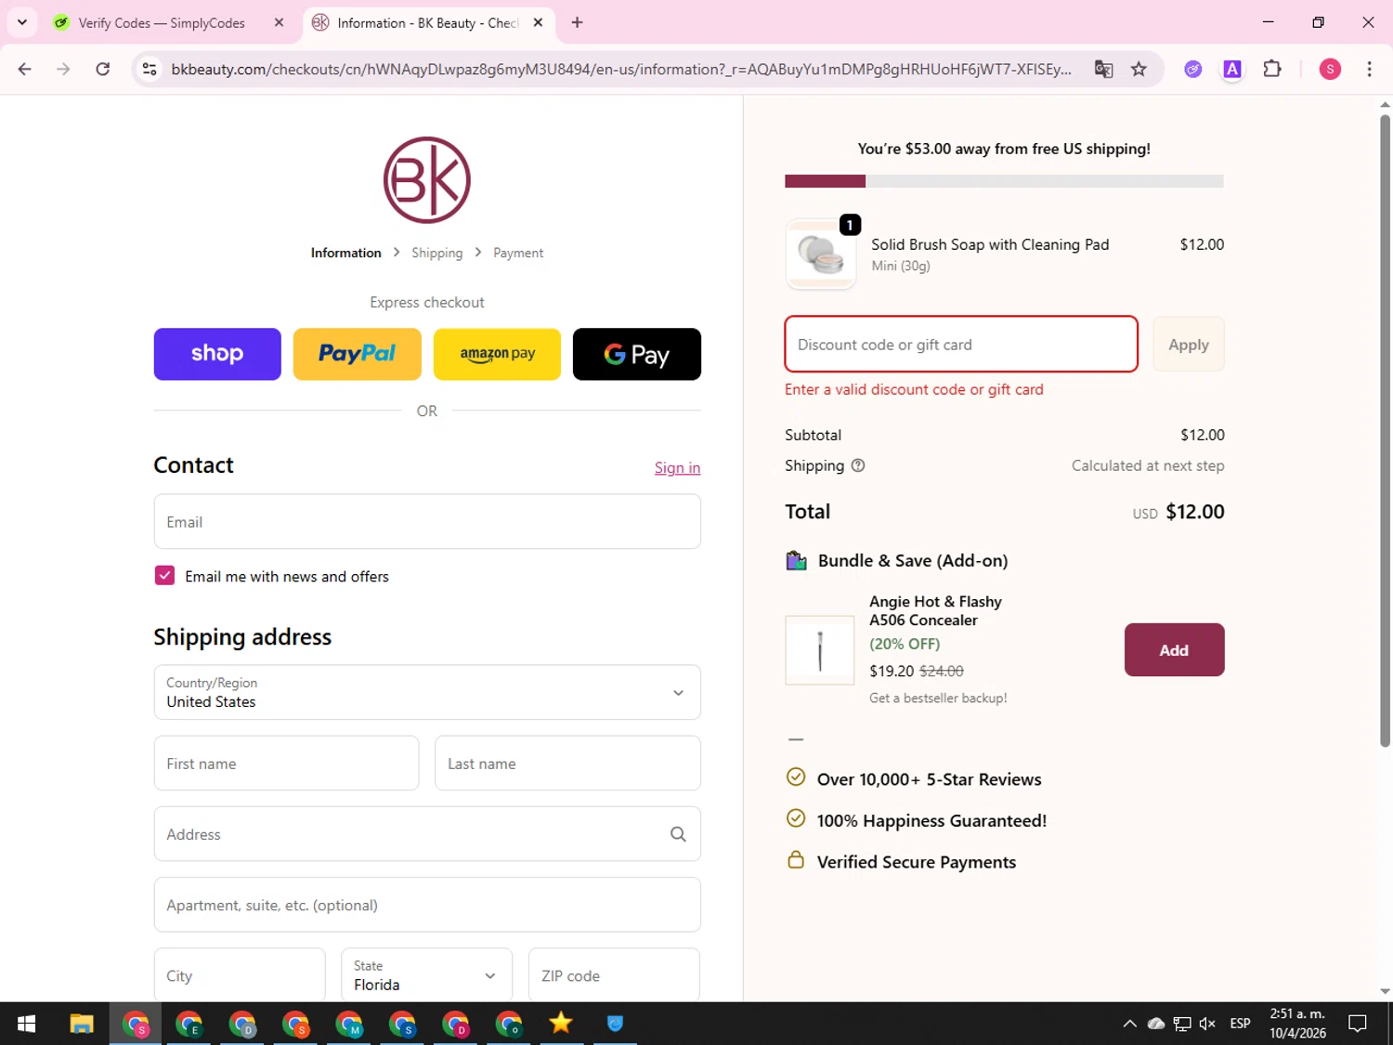Open the notification center icon
Image resolution: width=1393 pixels, height=1045 pixels.
click(1358, 1024)
